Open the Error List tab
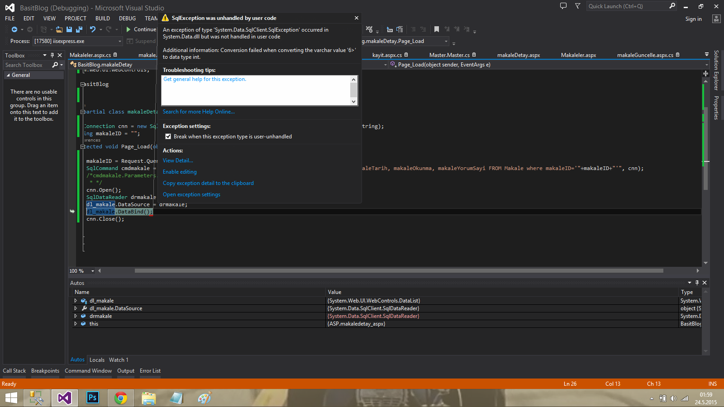Screen dimensions: 724x407 point(150,371)
